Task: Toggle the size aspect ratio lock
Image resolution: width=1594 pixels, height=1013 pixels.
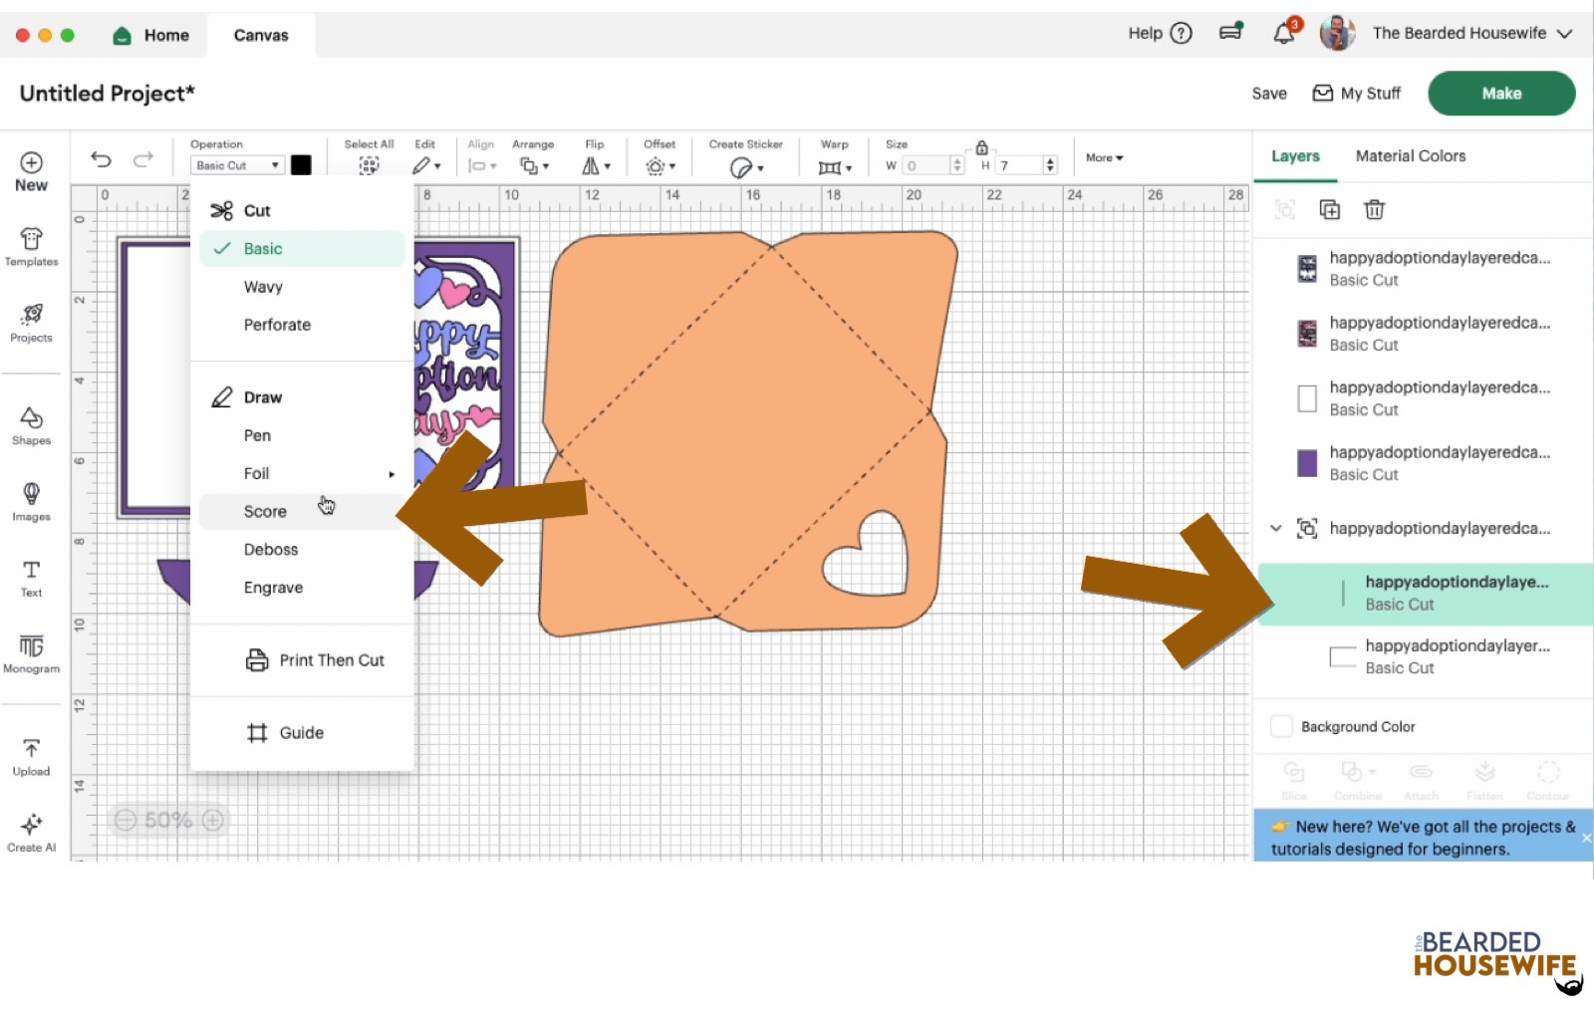Action: pyautogui.click(x=981, y=147)
